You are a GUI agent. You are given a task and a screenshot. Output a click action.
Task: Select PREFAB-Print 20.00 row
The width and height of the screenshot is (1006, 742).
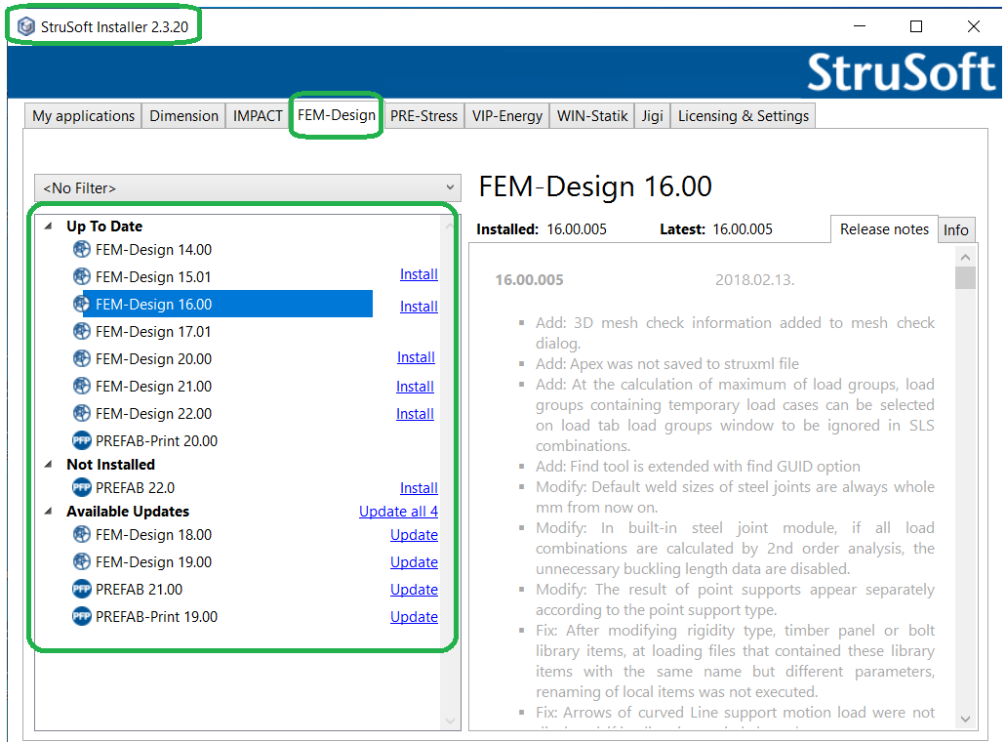click(156, 440)
